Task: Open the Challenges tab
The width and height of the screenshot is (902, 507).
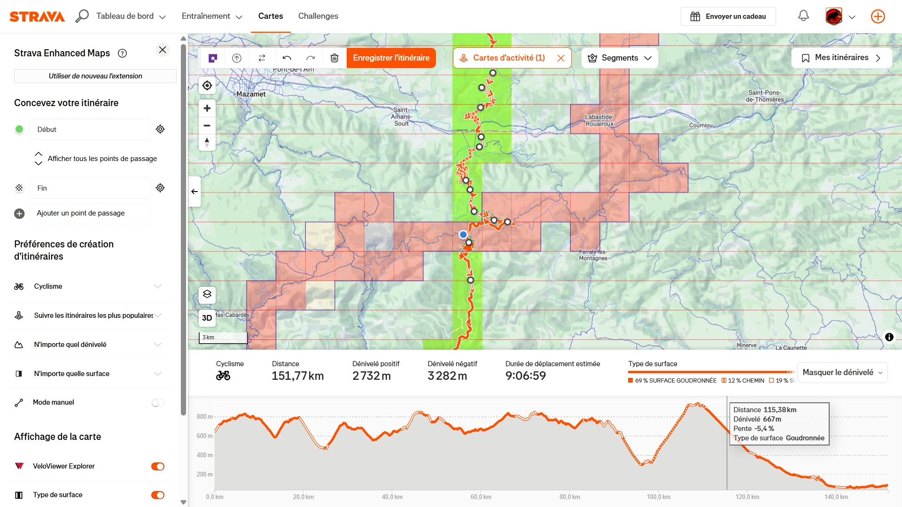Action: (x=318, y=16)
